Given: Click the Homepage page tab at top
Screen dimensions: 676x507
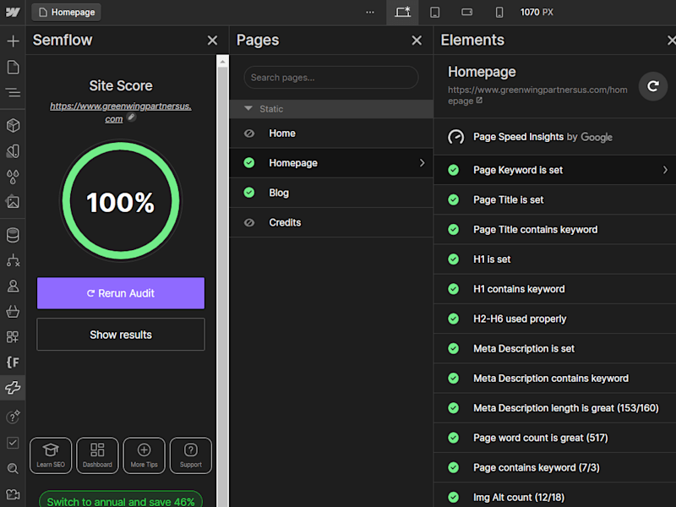Looking at the screenshot, I should point(67,12).
